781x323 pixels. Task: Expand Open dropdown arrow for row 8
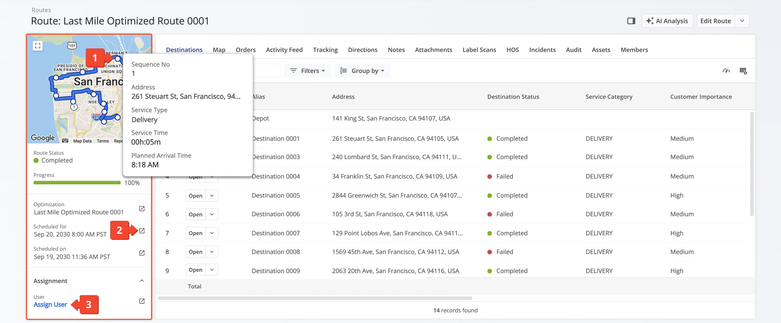coord(212,252)
